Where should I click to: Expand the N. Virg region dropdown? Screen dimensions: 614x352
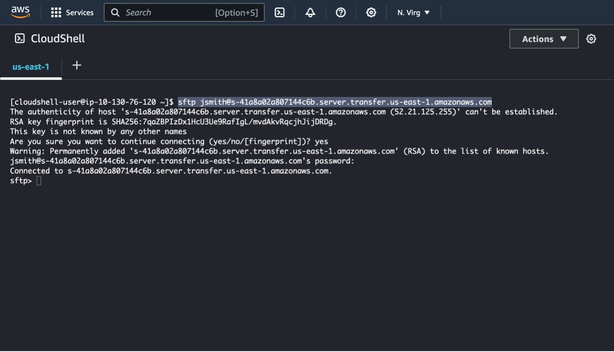point(413,12)
